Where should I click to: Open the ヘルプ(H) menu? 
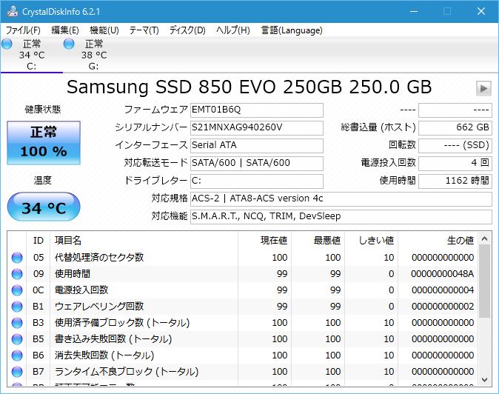coord(233,30)
